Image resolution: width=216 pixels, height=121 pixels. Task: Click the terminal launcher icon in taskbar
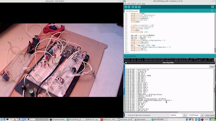coord(7,120)
